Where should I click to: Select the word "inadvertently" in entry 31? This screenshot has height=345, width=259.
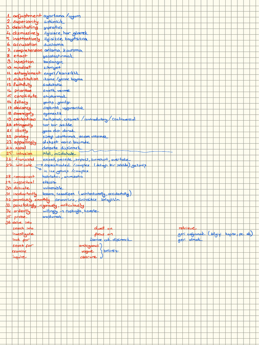pyautogui.click(x=25, y=194)
